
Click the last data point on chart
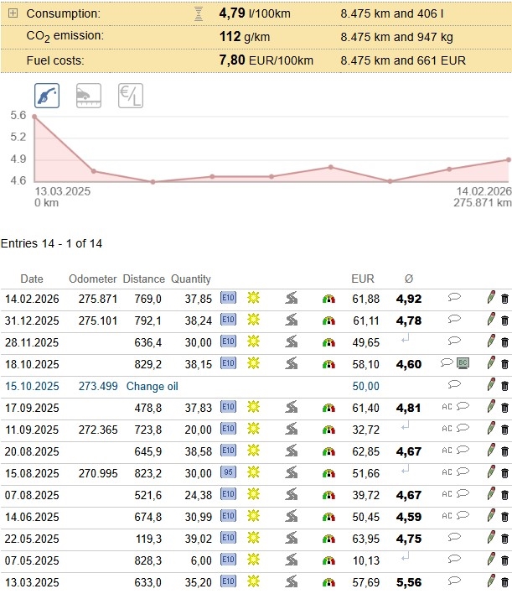[508, 159]
